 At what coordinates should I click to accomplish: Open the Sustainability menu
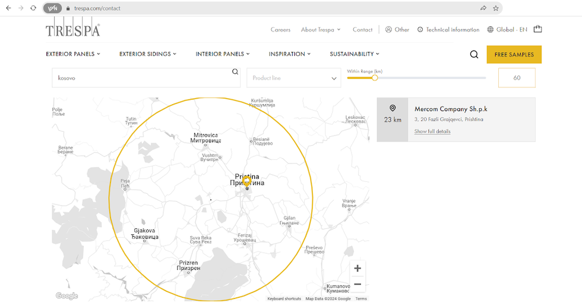pyautogui.click(x=354, y=54)
